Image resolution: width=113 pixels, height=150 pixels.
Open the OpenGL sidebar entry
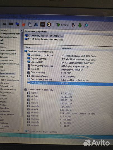(4, 96)
